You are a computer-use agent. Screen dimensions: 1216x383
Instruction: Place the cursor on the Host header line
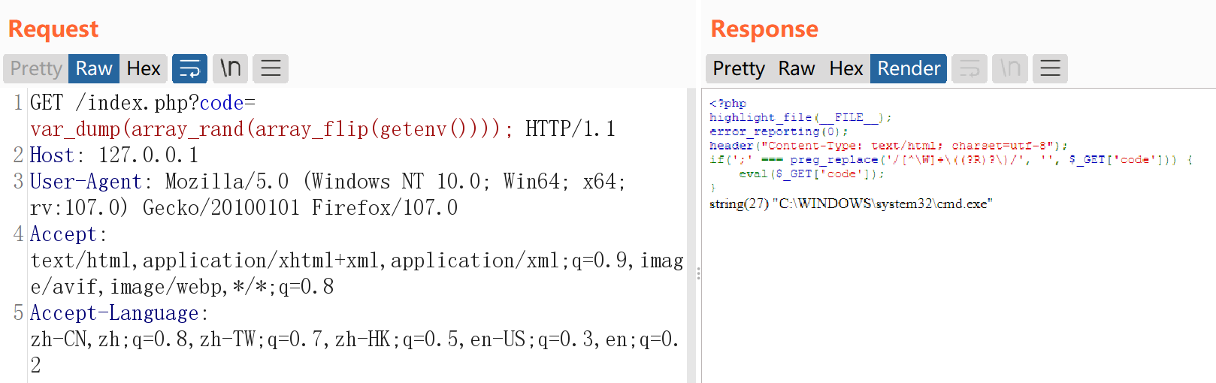pos(113,155)
